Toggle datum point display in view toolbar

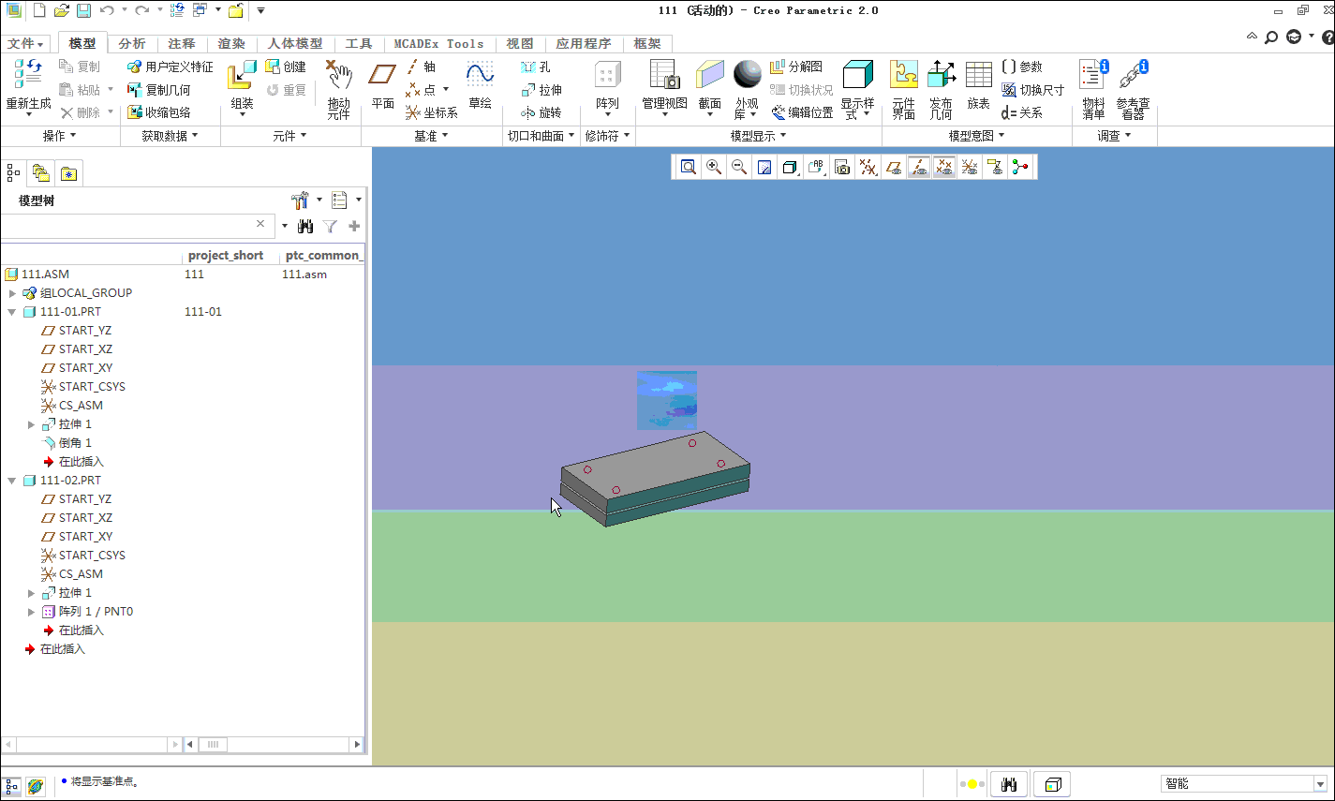[x=944, y=168]
